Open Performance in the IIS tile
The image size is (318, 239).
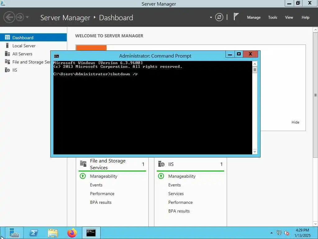pos(180,202)
